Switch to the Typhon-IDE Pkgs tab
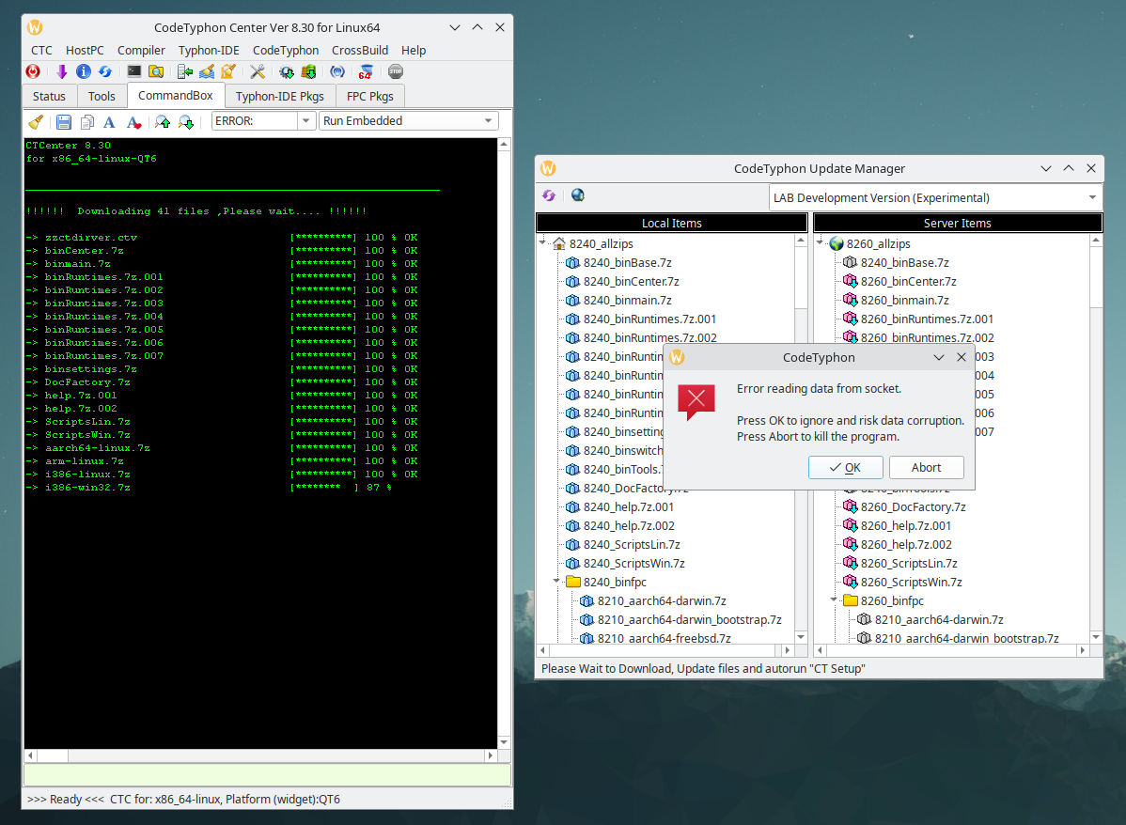The height and width of the screenshot is (825, 1126). [x=280, y=96]
